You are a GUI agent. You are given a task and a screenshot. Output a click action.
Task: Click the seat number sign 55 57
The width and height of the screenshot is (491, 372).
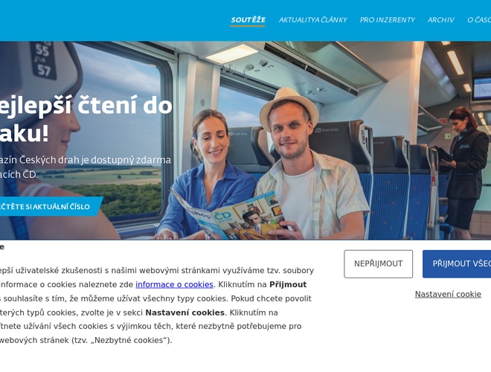point(43,60)
